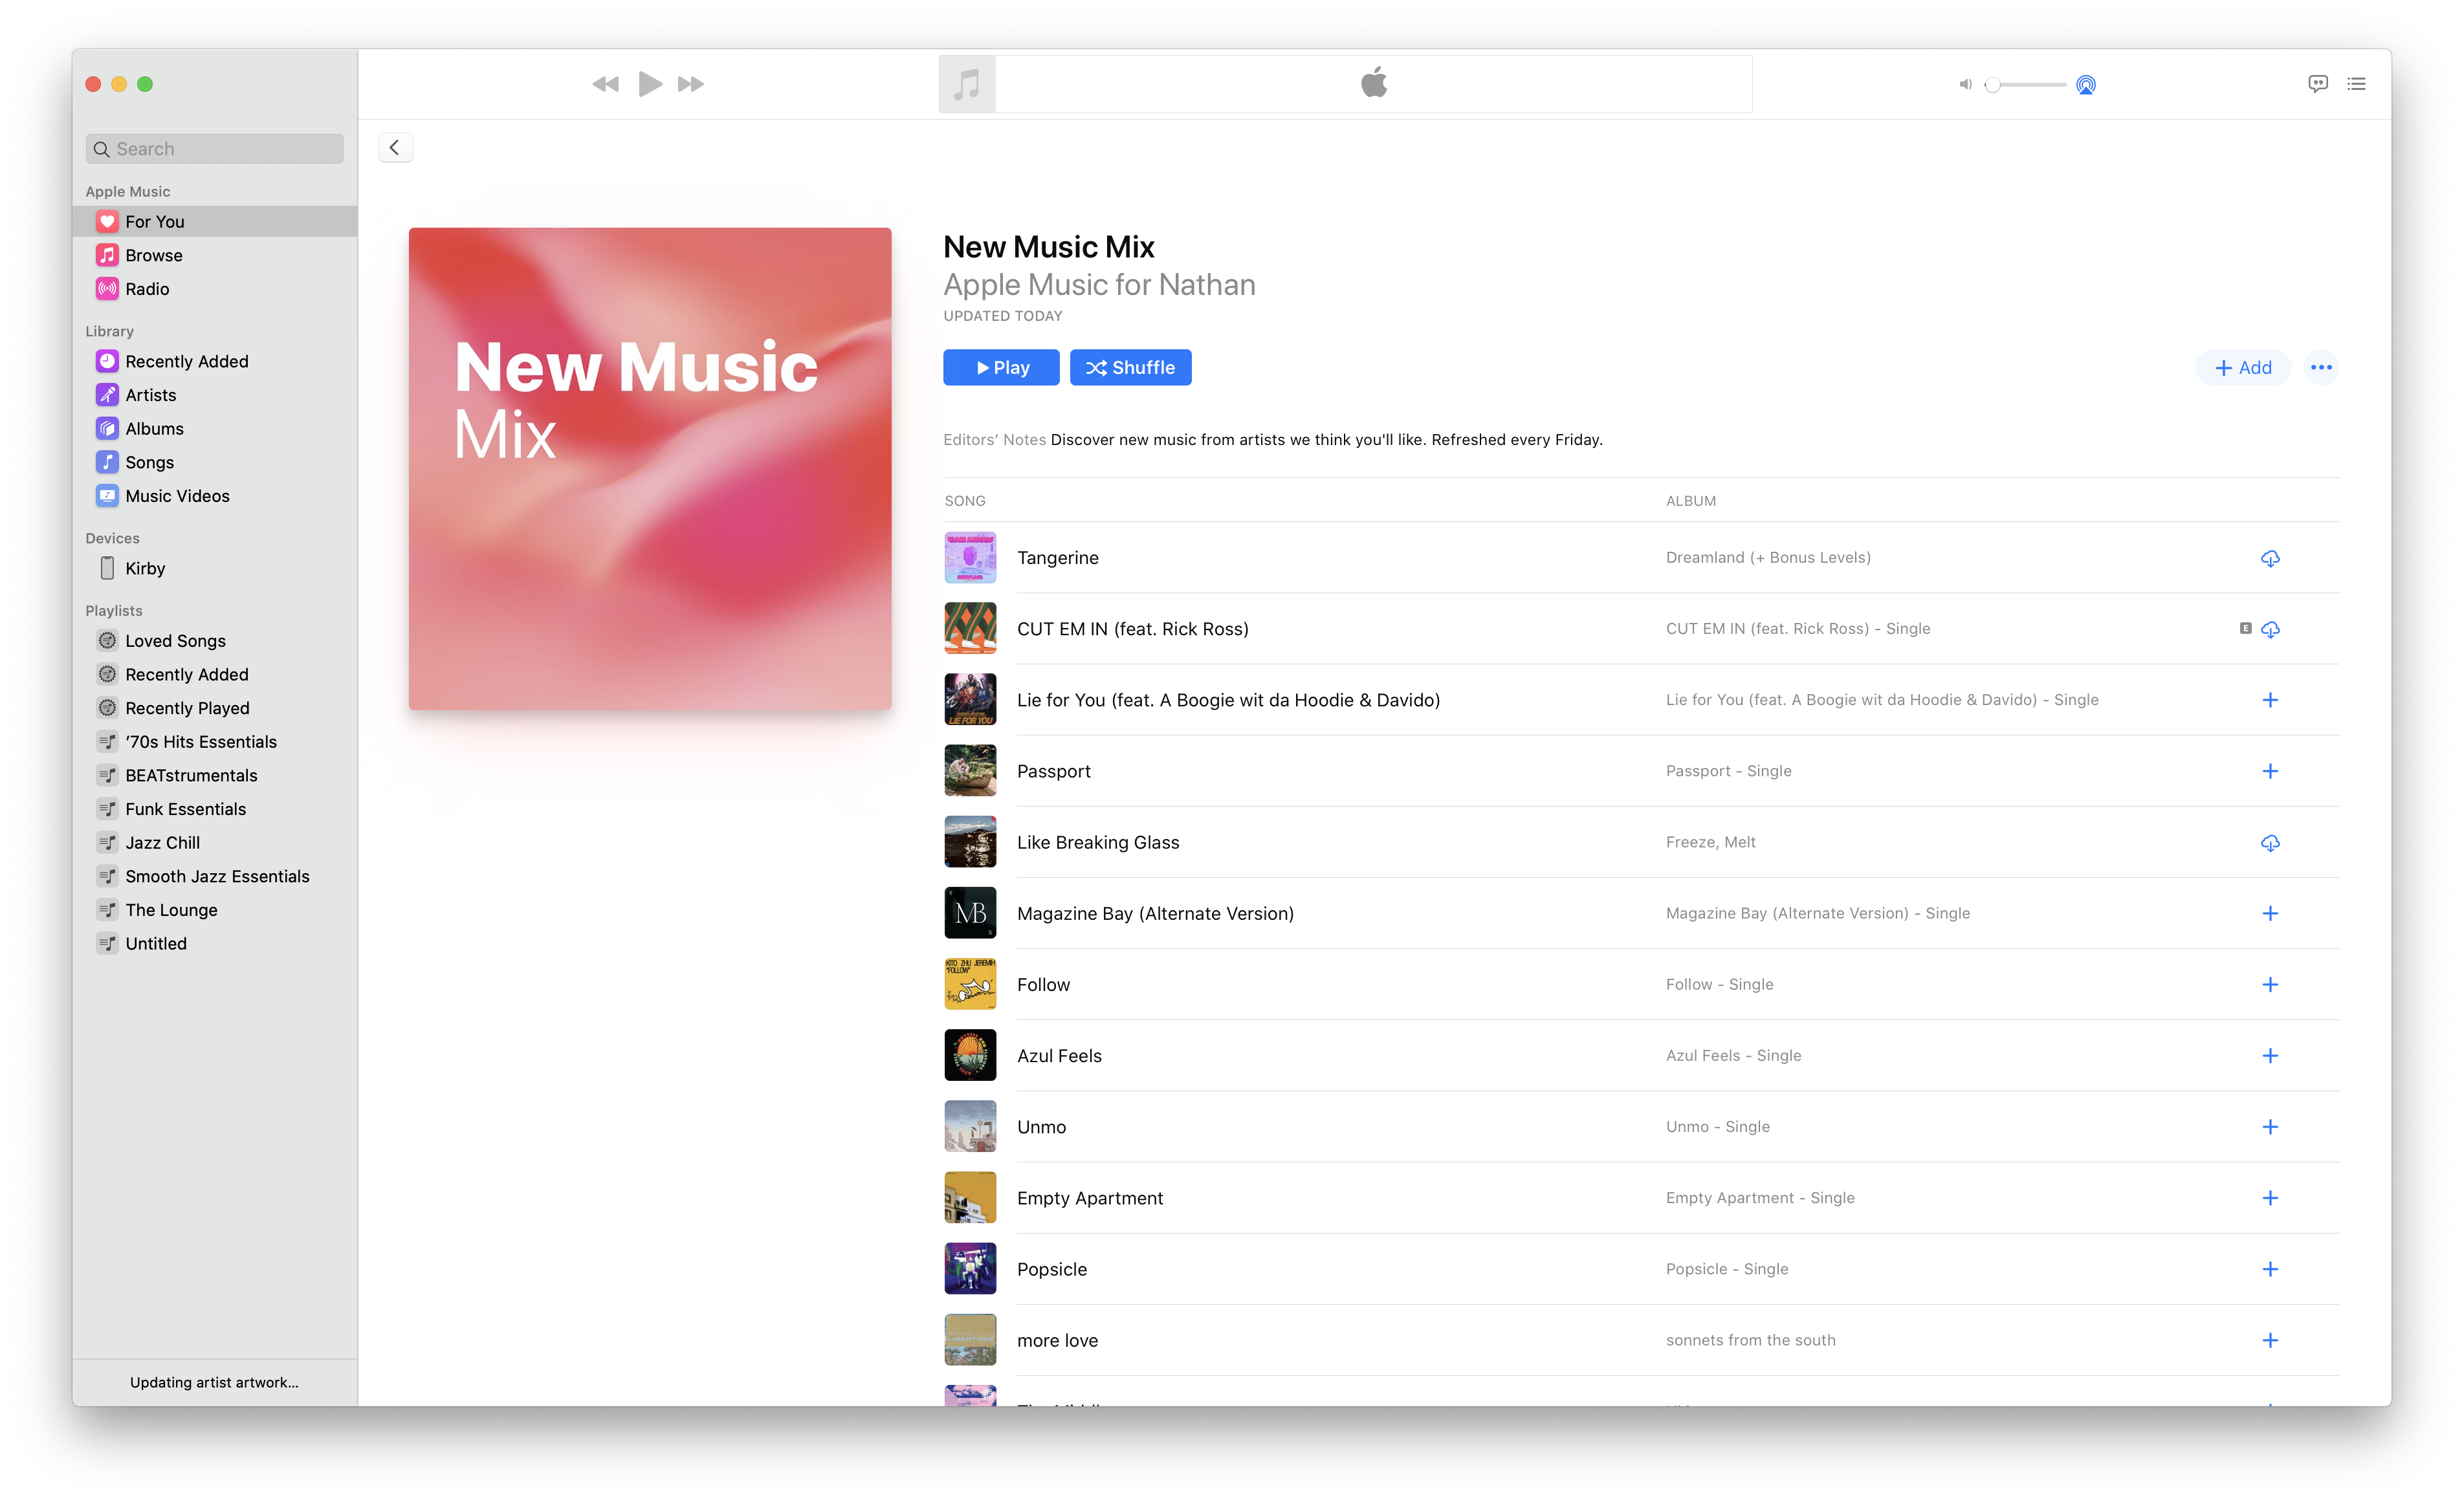
Task: Click the blue Shuffle button
Action: tap(1130, 368)
